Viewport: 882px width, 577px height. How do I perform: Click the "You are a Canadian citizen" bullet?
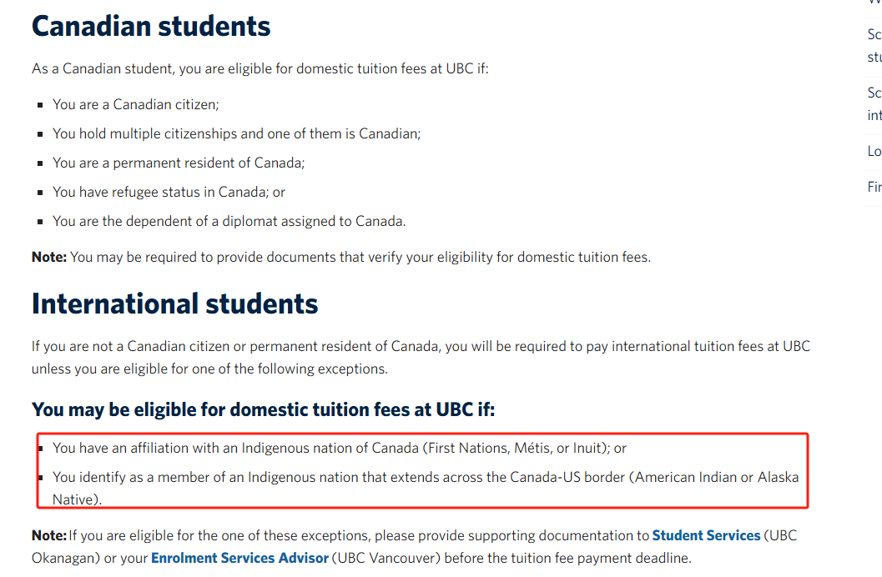(x=135, y=104)
